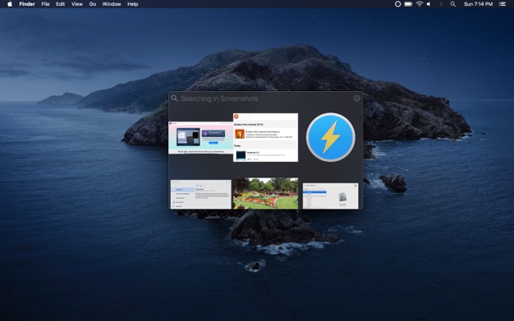514x321 pixels.
Task: Click the magnifier icon beside Searching in Screenshots
Action: [174, 99]
